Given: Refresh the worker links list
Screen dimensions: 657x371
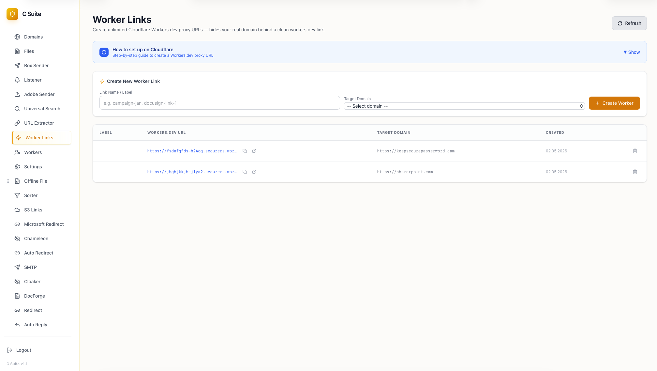Looking at the screenshot, I should pos(629,23).
